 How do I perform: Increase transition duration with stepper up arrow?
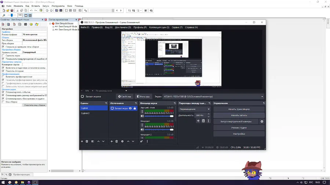click(209, 114)
